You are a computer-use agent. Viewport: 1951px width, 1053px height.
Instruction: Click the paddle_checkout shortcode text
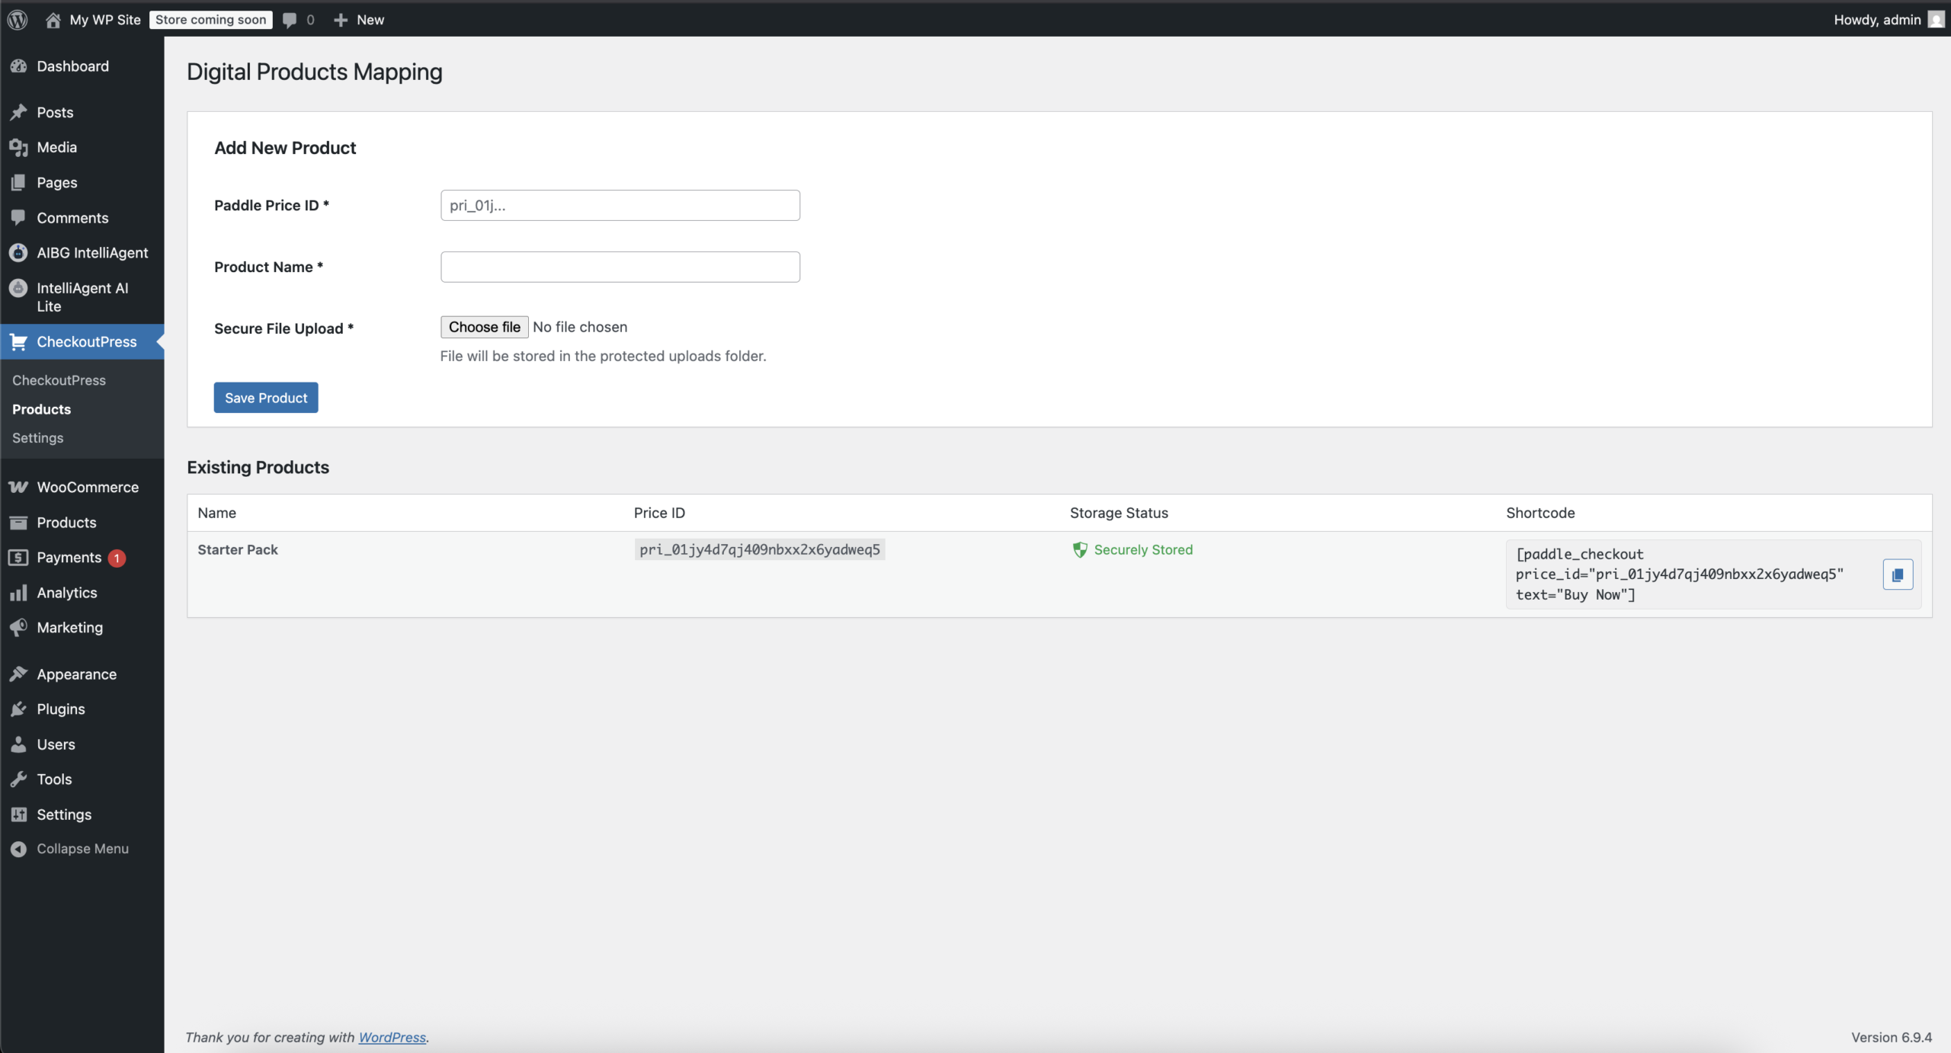coord(1680,575)
